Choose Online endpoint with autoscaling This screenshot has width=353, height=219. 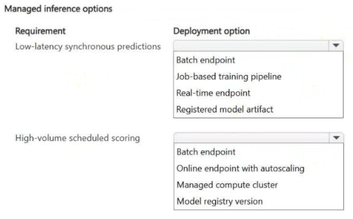pyautogui.click(x=240, y=168)
